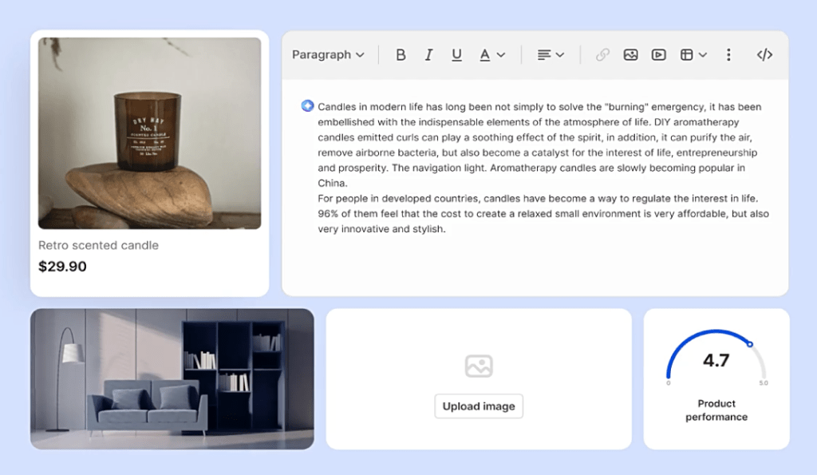This screenshot has width=817, height=475.
Task: Click the blue AI sparkle icon beside text
Action: (x=307, y=106)
